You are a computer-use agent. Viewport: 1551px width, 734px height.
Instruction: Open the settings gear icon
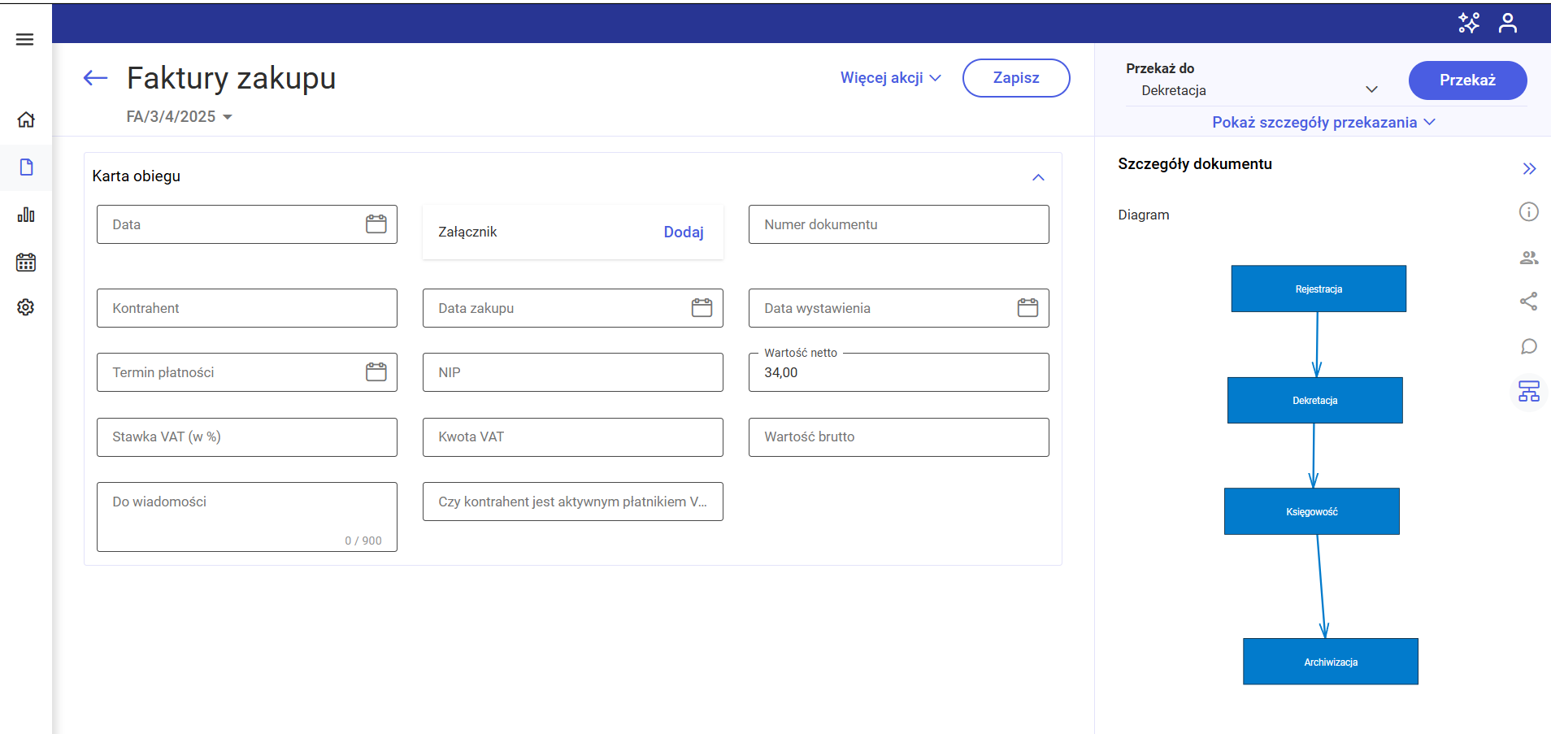pyautogui.click(x=26, y=307)
